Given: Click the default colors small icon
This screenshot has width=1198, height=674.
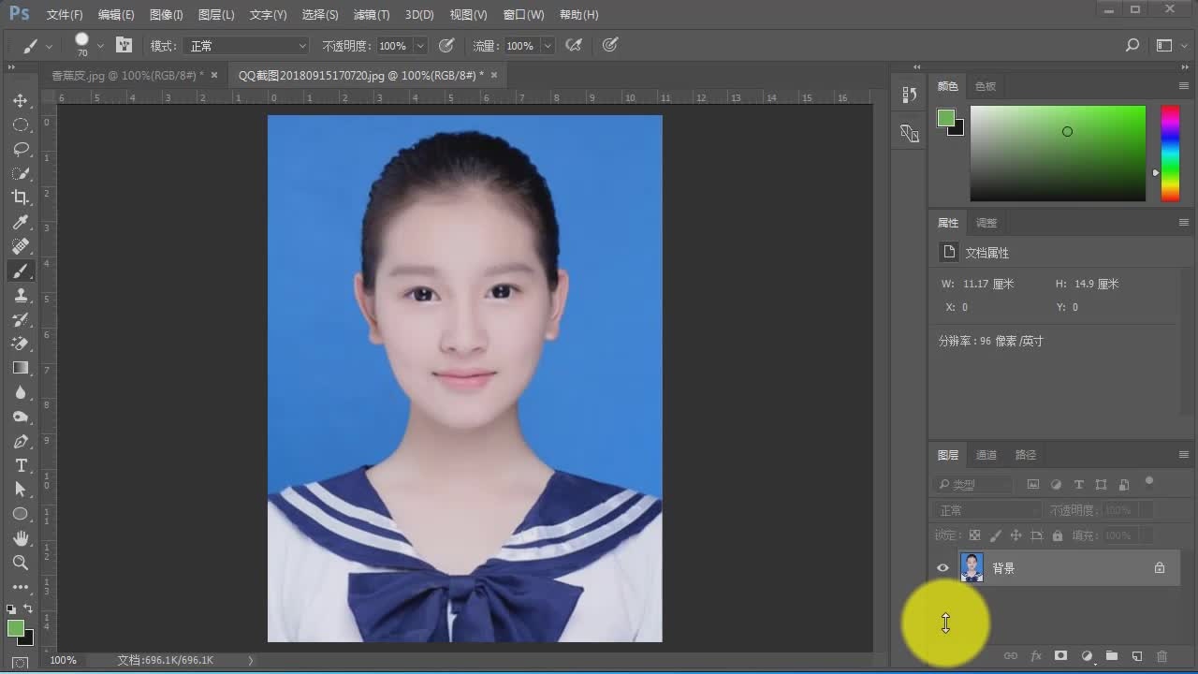Looking at the screenshot, I should [x=11, y=609].
